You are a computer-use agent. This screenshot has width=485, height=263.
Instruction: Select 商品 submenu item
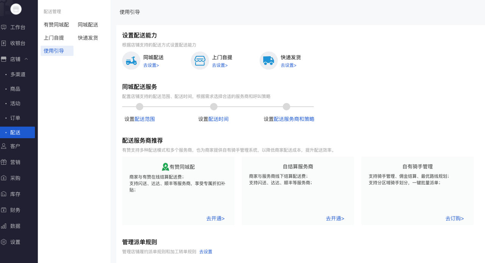15,89
